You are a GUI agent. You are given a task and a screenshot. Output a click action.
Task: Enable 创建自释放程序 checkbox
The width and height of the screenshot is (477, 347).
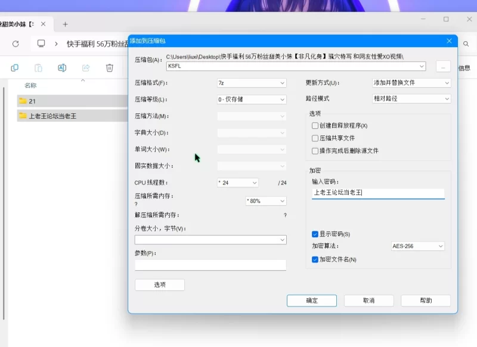[315, 126]
